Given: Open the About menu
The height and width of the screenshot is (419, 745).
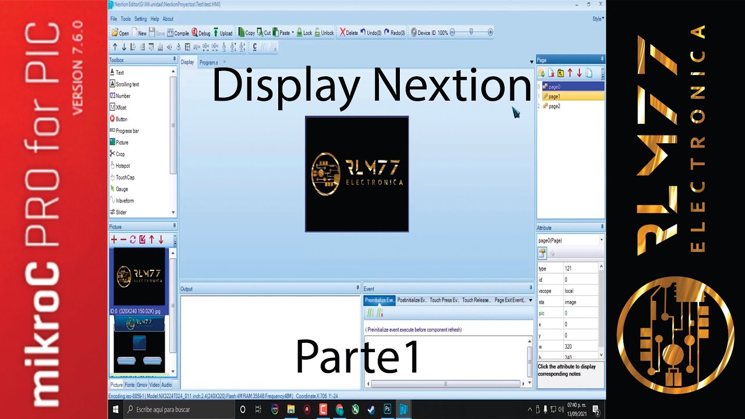Looking at the screenshot, I should (x=168, y=19).
